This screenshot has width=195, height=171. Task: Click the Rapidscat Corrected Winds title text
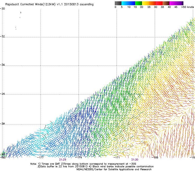point(49,4)
